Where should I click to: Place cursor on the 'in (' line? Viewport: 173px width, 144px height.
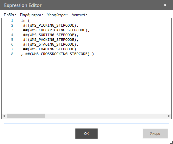point(25,21)
